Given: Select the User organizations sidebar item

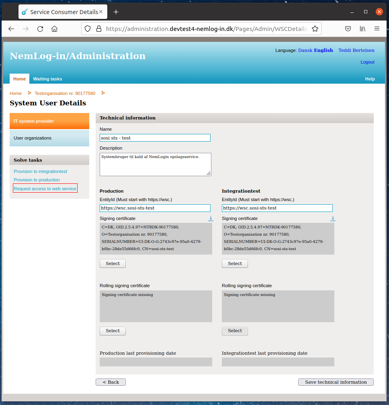Looking at the screenshot, I should (x=49, y=138).
